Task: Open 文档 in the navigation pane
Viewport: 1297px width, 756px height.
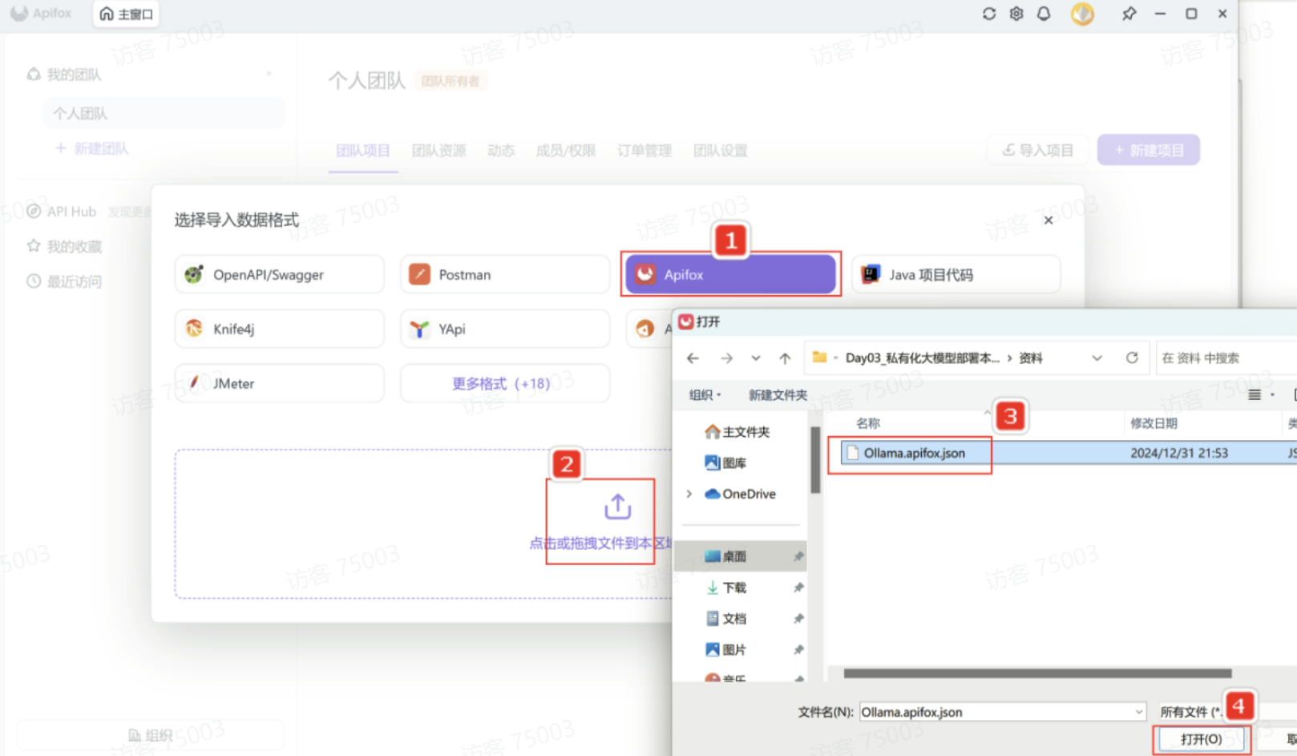Action: click(725, 619)
